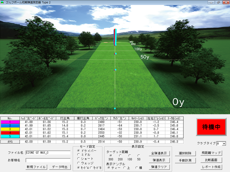Select the ドライバー mode radio button

[x=78, y=150]
